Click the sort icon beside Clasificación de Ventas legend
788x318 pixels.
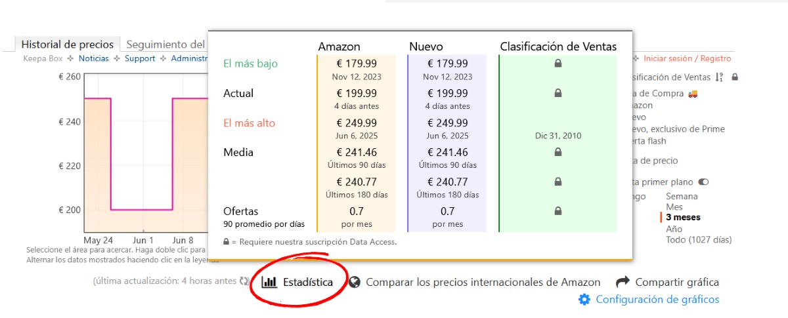point(719,77)
